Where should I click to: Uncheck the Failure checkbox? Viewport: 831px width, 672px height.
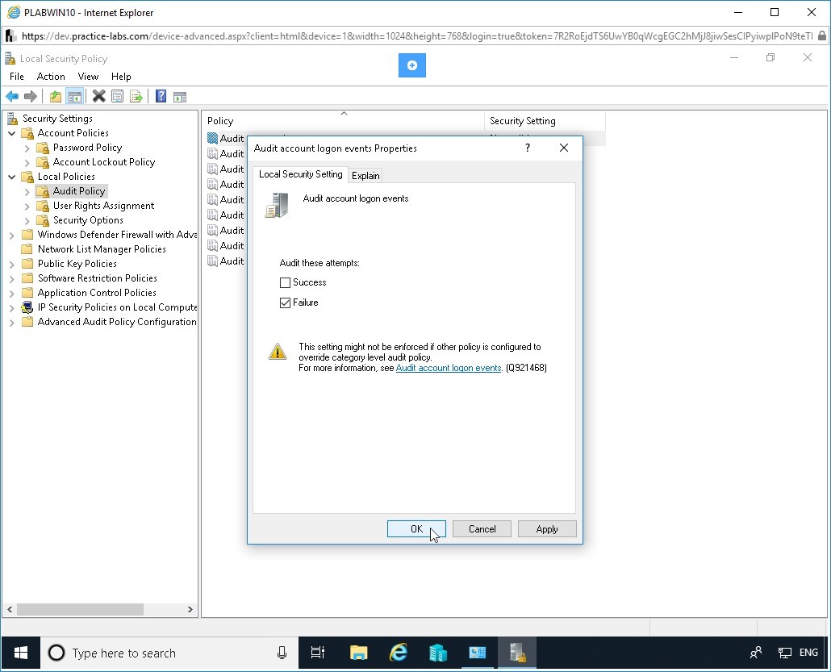click(x=285, y=303)
